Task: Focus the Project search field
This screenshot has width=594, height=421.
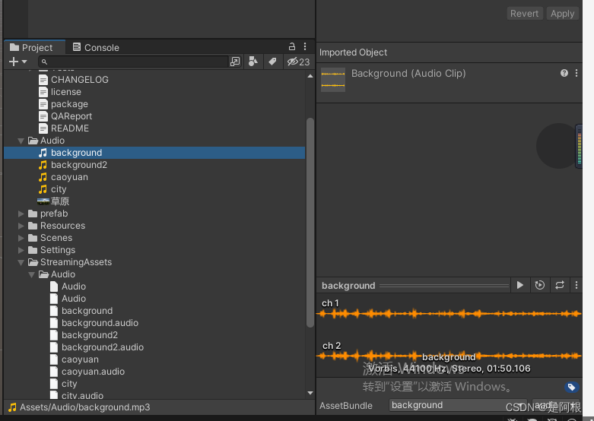Action: pyautogui.click(x=133, y=62)
